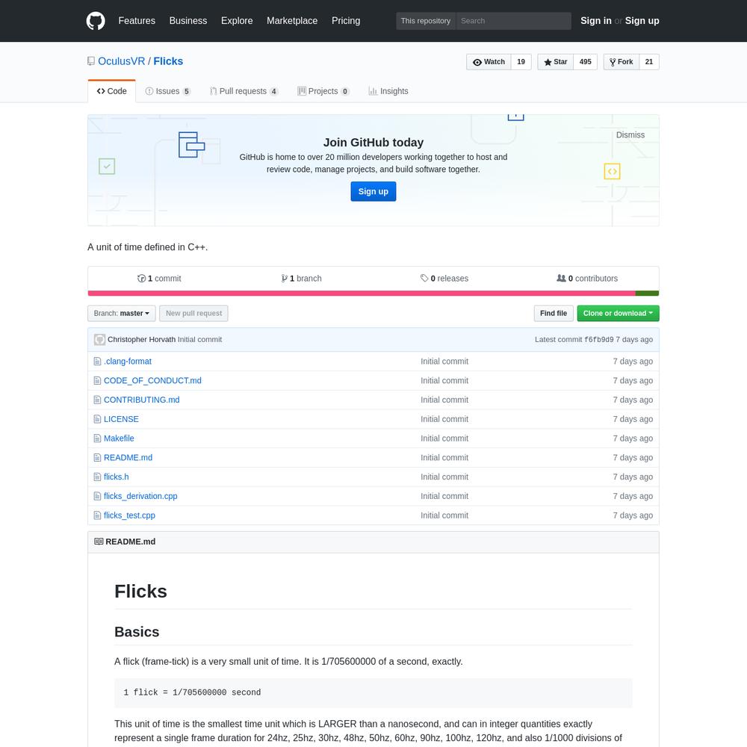This screenshot has width=747, height=747.
Task: Click the pink section of the language bar
Action: (x=362, y=294)
